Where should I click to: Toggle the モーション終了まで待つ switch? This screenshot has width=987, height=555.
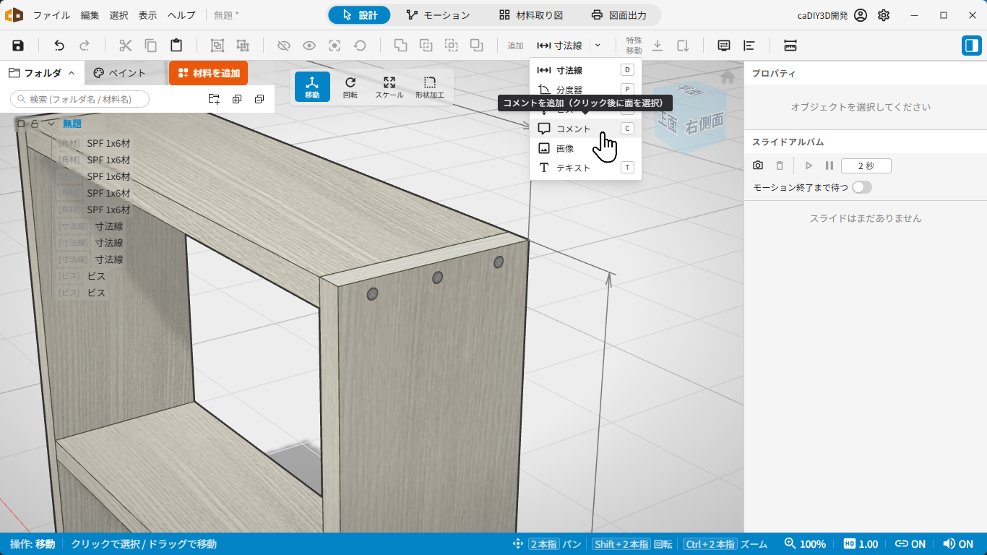point(862,187)
